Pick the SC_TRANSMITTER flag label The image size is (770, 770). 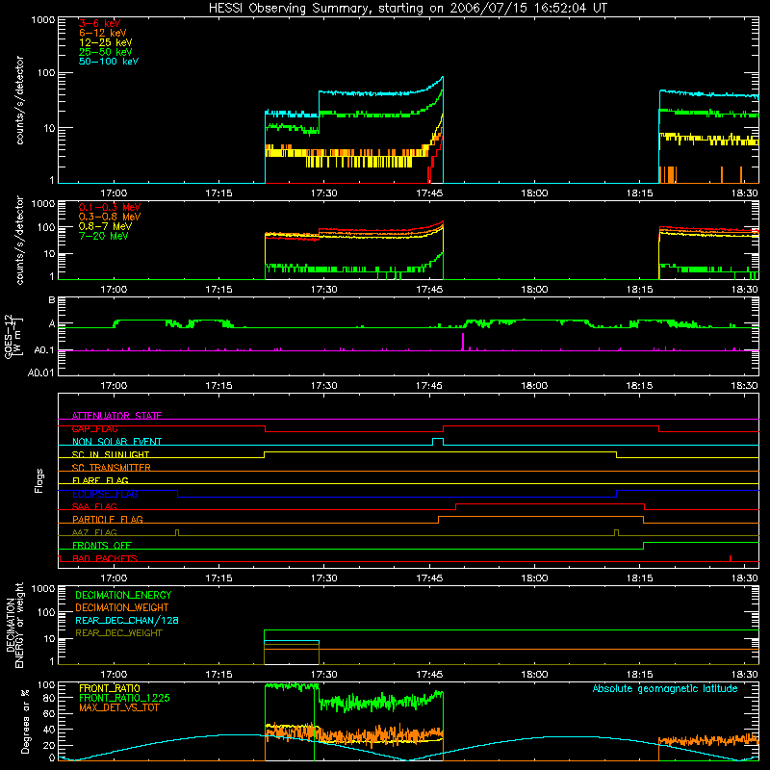(x=111, y=468)
